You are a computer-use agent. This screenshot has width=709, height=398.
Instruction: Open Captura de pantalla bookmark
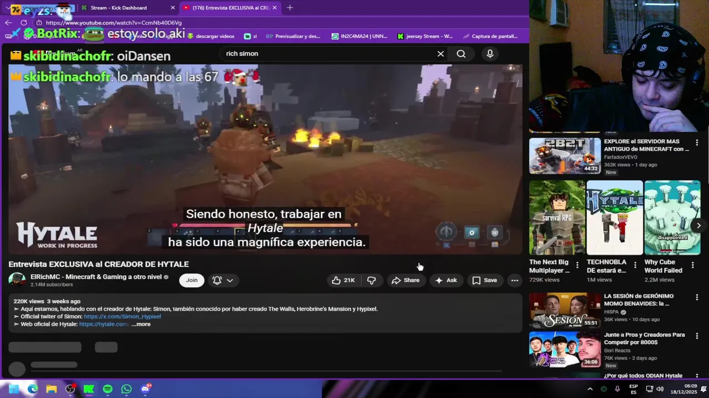pyautogui.click(x=490, y=36)
